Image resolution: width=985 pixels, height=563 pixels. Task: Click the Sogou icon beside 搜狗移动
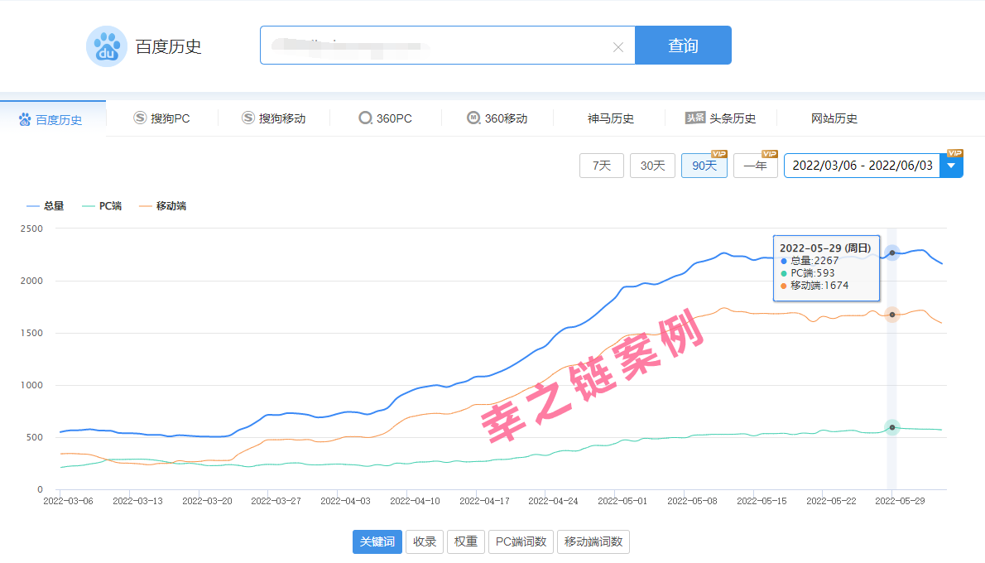248,118
